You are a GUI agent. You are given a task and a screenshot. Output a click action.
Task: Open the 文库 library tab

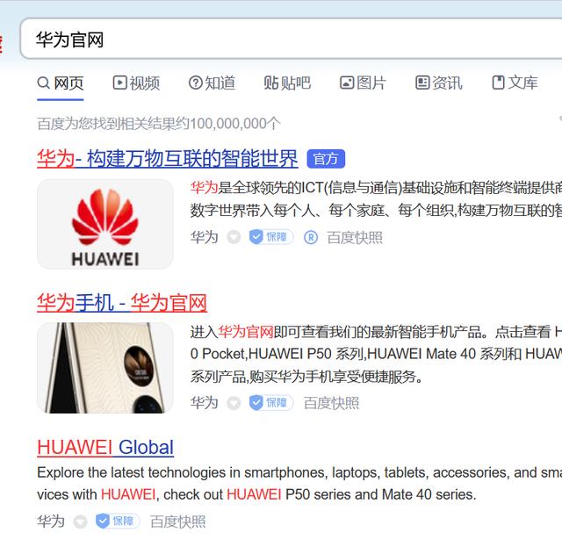pyautogui.click(x=515, y=83)
